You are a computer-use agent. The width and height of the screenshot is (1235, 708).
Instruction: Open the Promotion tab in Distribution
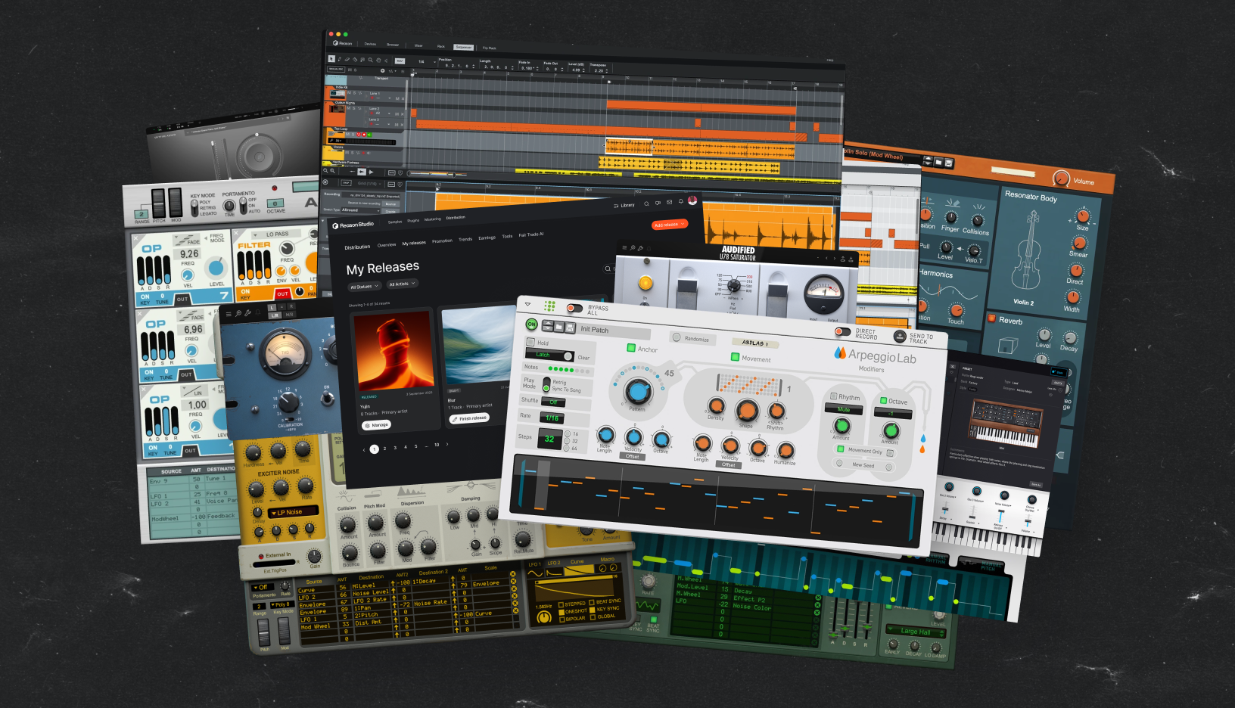tap(442, 241)
